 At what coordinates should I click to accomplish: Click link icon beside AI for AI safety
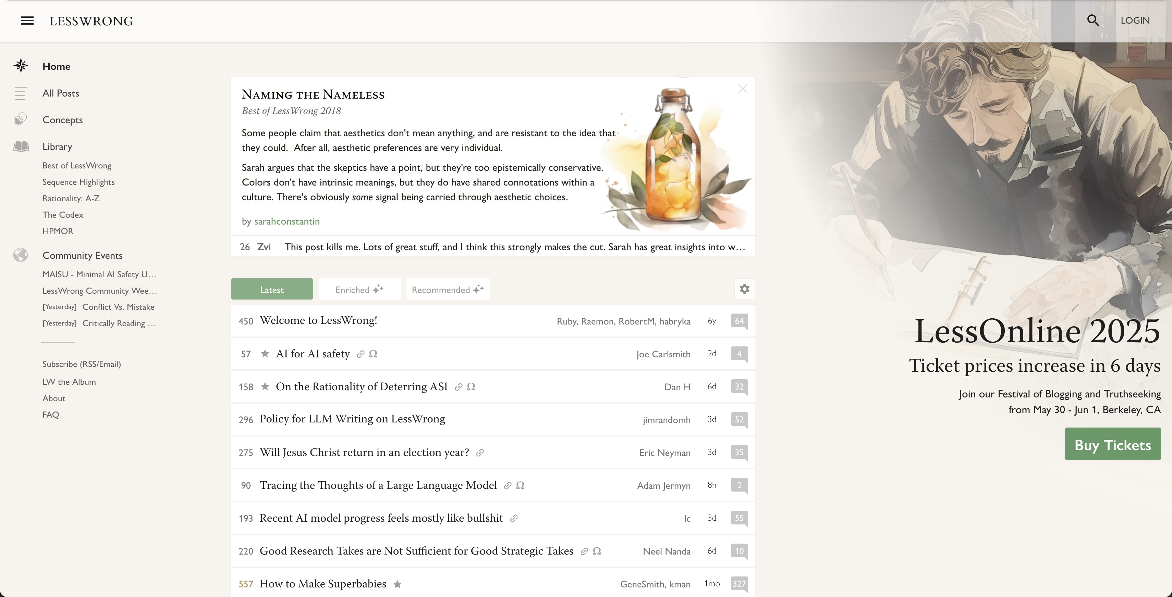360,354
